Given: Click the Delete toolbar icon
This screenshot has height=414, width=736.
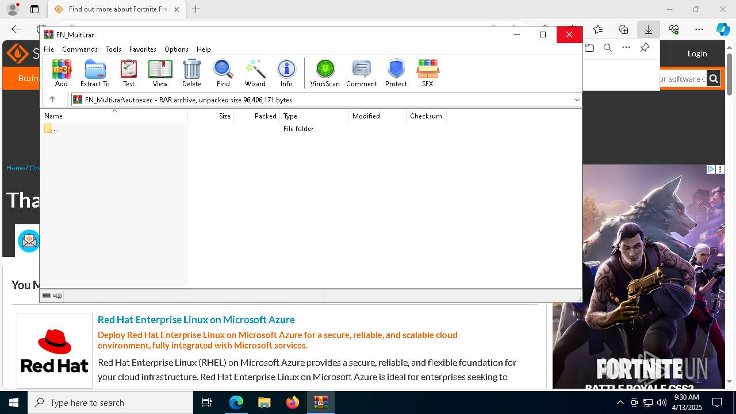Looking at the screenshot, I should pos(191,73).
